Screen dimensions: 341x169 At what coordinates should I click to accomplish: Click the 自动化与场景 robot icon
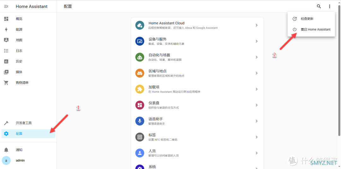(140, 57)
